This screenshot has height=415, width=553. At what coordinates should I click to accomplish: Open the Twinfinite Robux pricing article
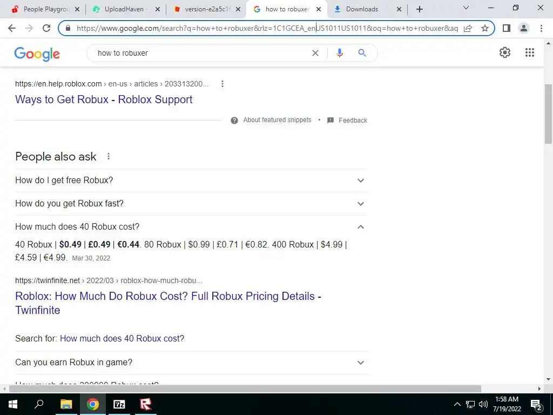168,303
